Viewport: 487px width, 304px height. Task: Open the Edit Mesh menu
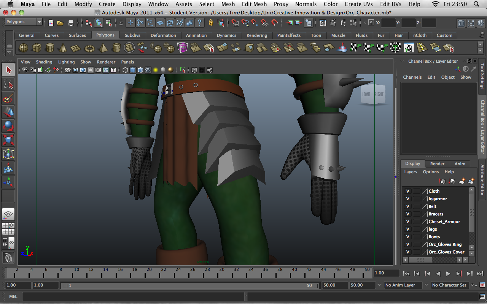(254, 4)
